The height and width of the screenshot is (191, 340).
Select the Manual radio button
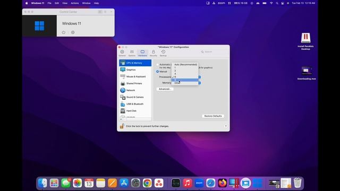158,72
